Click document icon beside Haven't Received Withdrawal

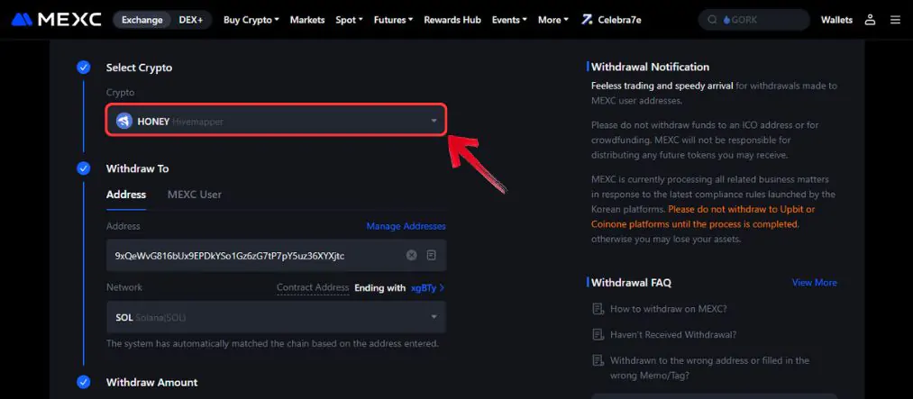click(598, 334)
